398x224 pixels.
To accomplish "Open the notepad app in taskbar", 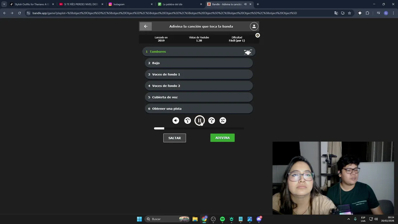I will tap(241, 219).
